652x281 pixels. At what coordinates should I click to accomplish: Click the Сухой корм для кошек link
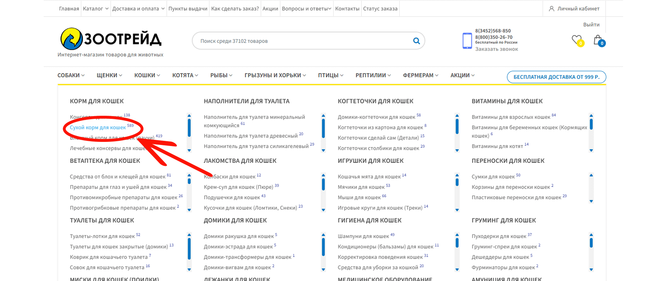pyautogui.click(x=98, y=127)
